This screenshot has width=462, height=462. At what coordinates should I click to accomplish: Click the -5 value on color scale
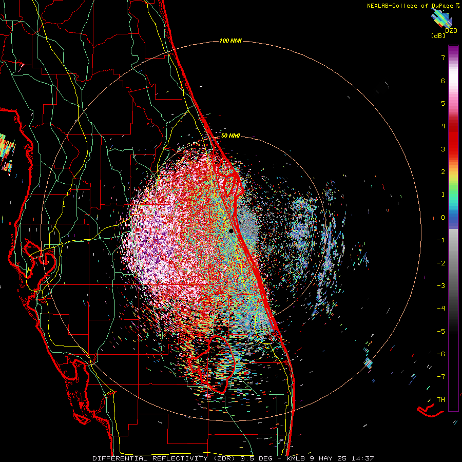click(441, 331)
